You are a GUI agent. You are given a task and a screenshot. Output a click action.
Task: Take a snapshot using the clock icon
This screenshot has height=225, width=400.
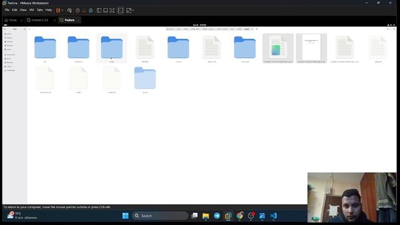tap(77, 11)
